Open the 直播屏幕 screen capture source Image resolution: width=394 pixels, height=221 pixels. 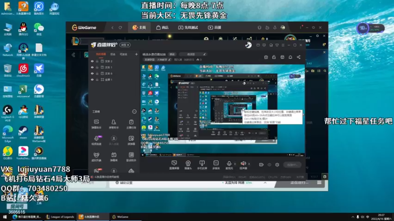pyautogui.click(x=174, y=165)
